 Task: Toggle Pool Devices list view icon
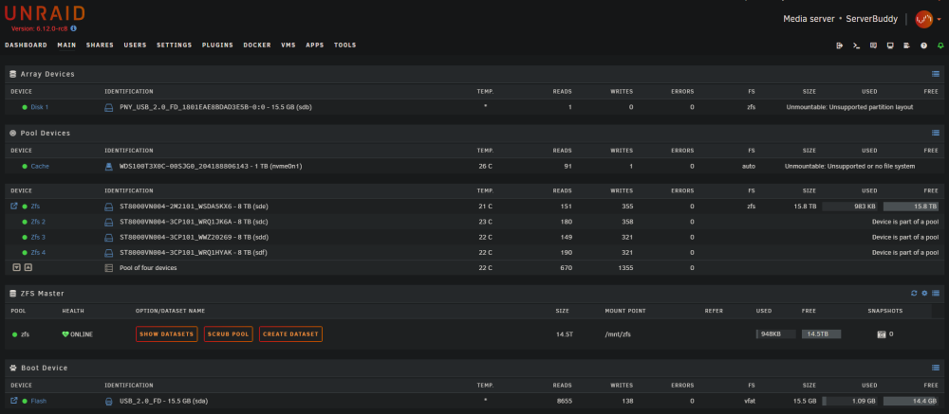(x=936, y=133)
